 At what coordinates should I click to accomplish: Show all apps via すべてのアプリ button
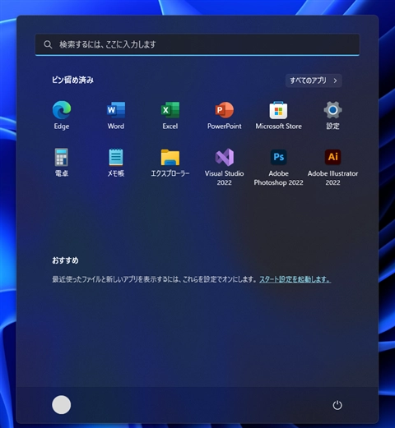(314, 81)
